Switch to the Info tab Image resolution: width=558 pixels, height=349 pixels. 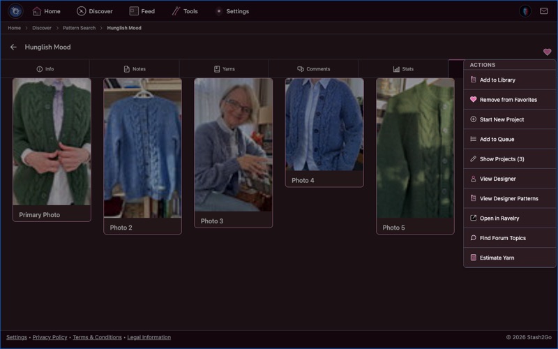point(45,69)
